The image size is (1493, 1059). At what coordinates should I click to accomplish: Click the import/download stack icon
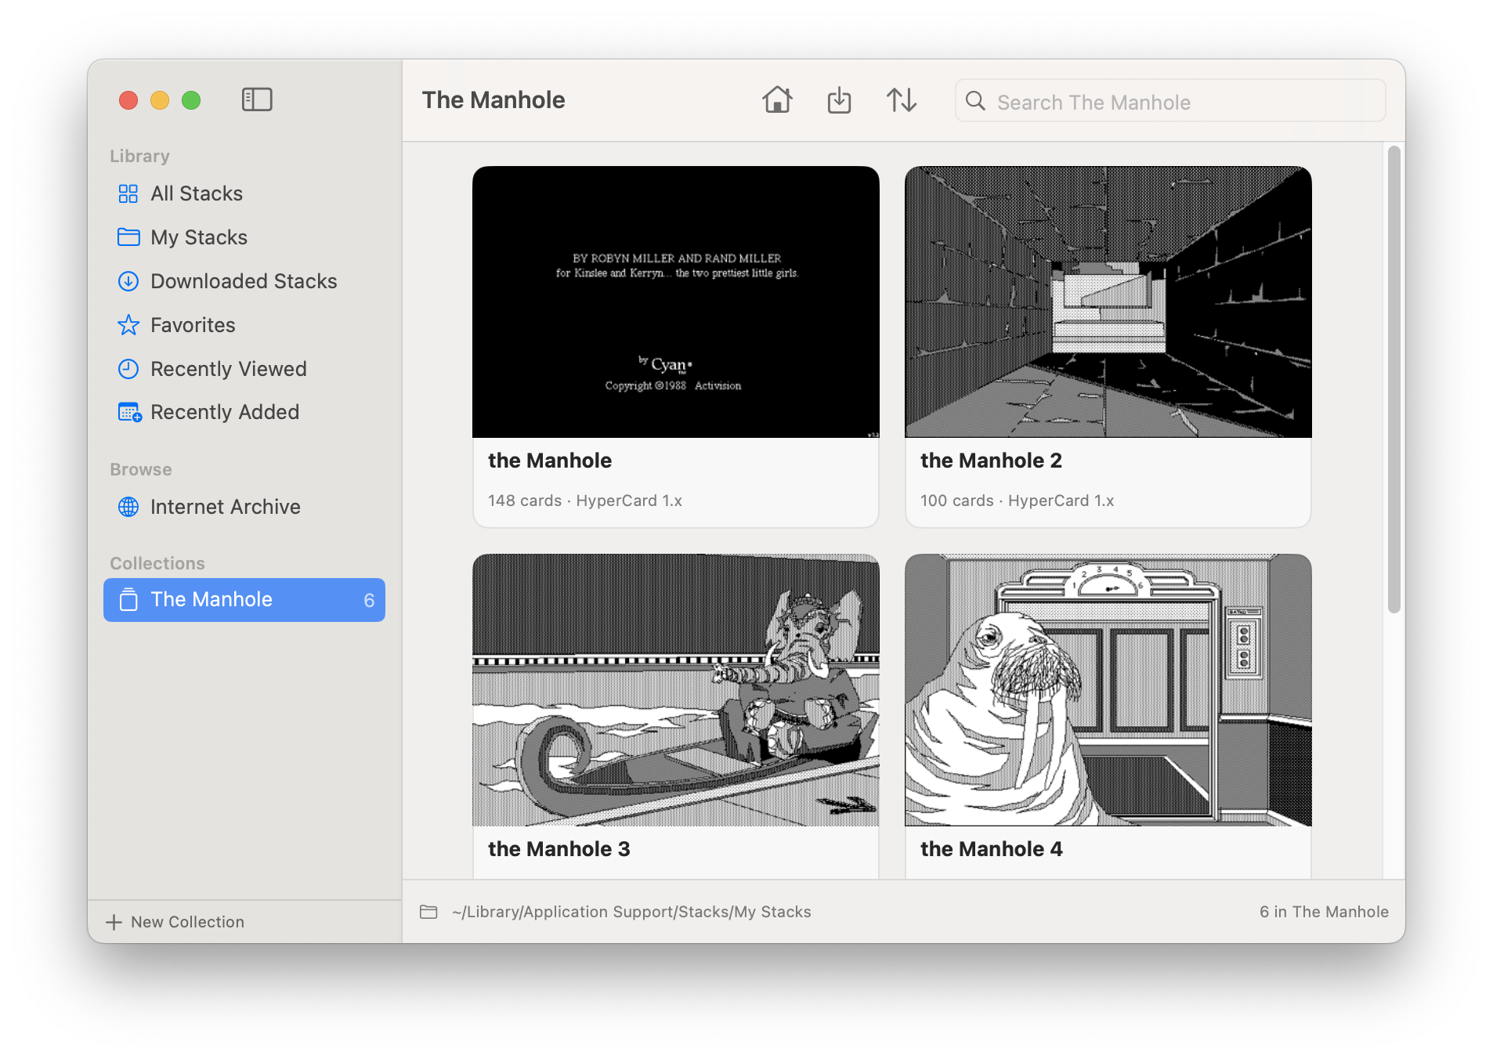[839, 100]
